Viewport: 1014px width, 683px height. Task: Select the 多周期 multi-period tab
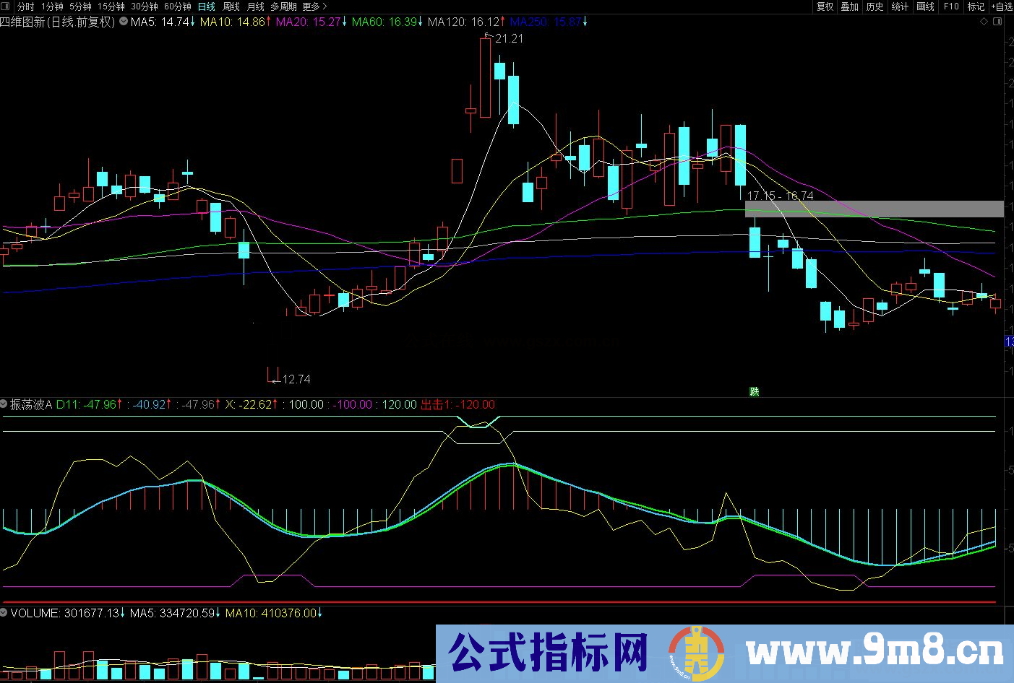(285, 6)
